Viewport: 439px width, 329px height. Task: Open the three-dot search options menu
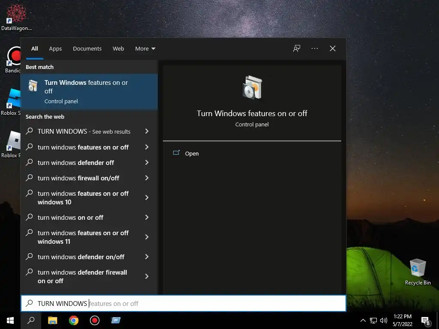tap(314, 48)
